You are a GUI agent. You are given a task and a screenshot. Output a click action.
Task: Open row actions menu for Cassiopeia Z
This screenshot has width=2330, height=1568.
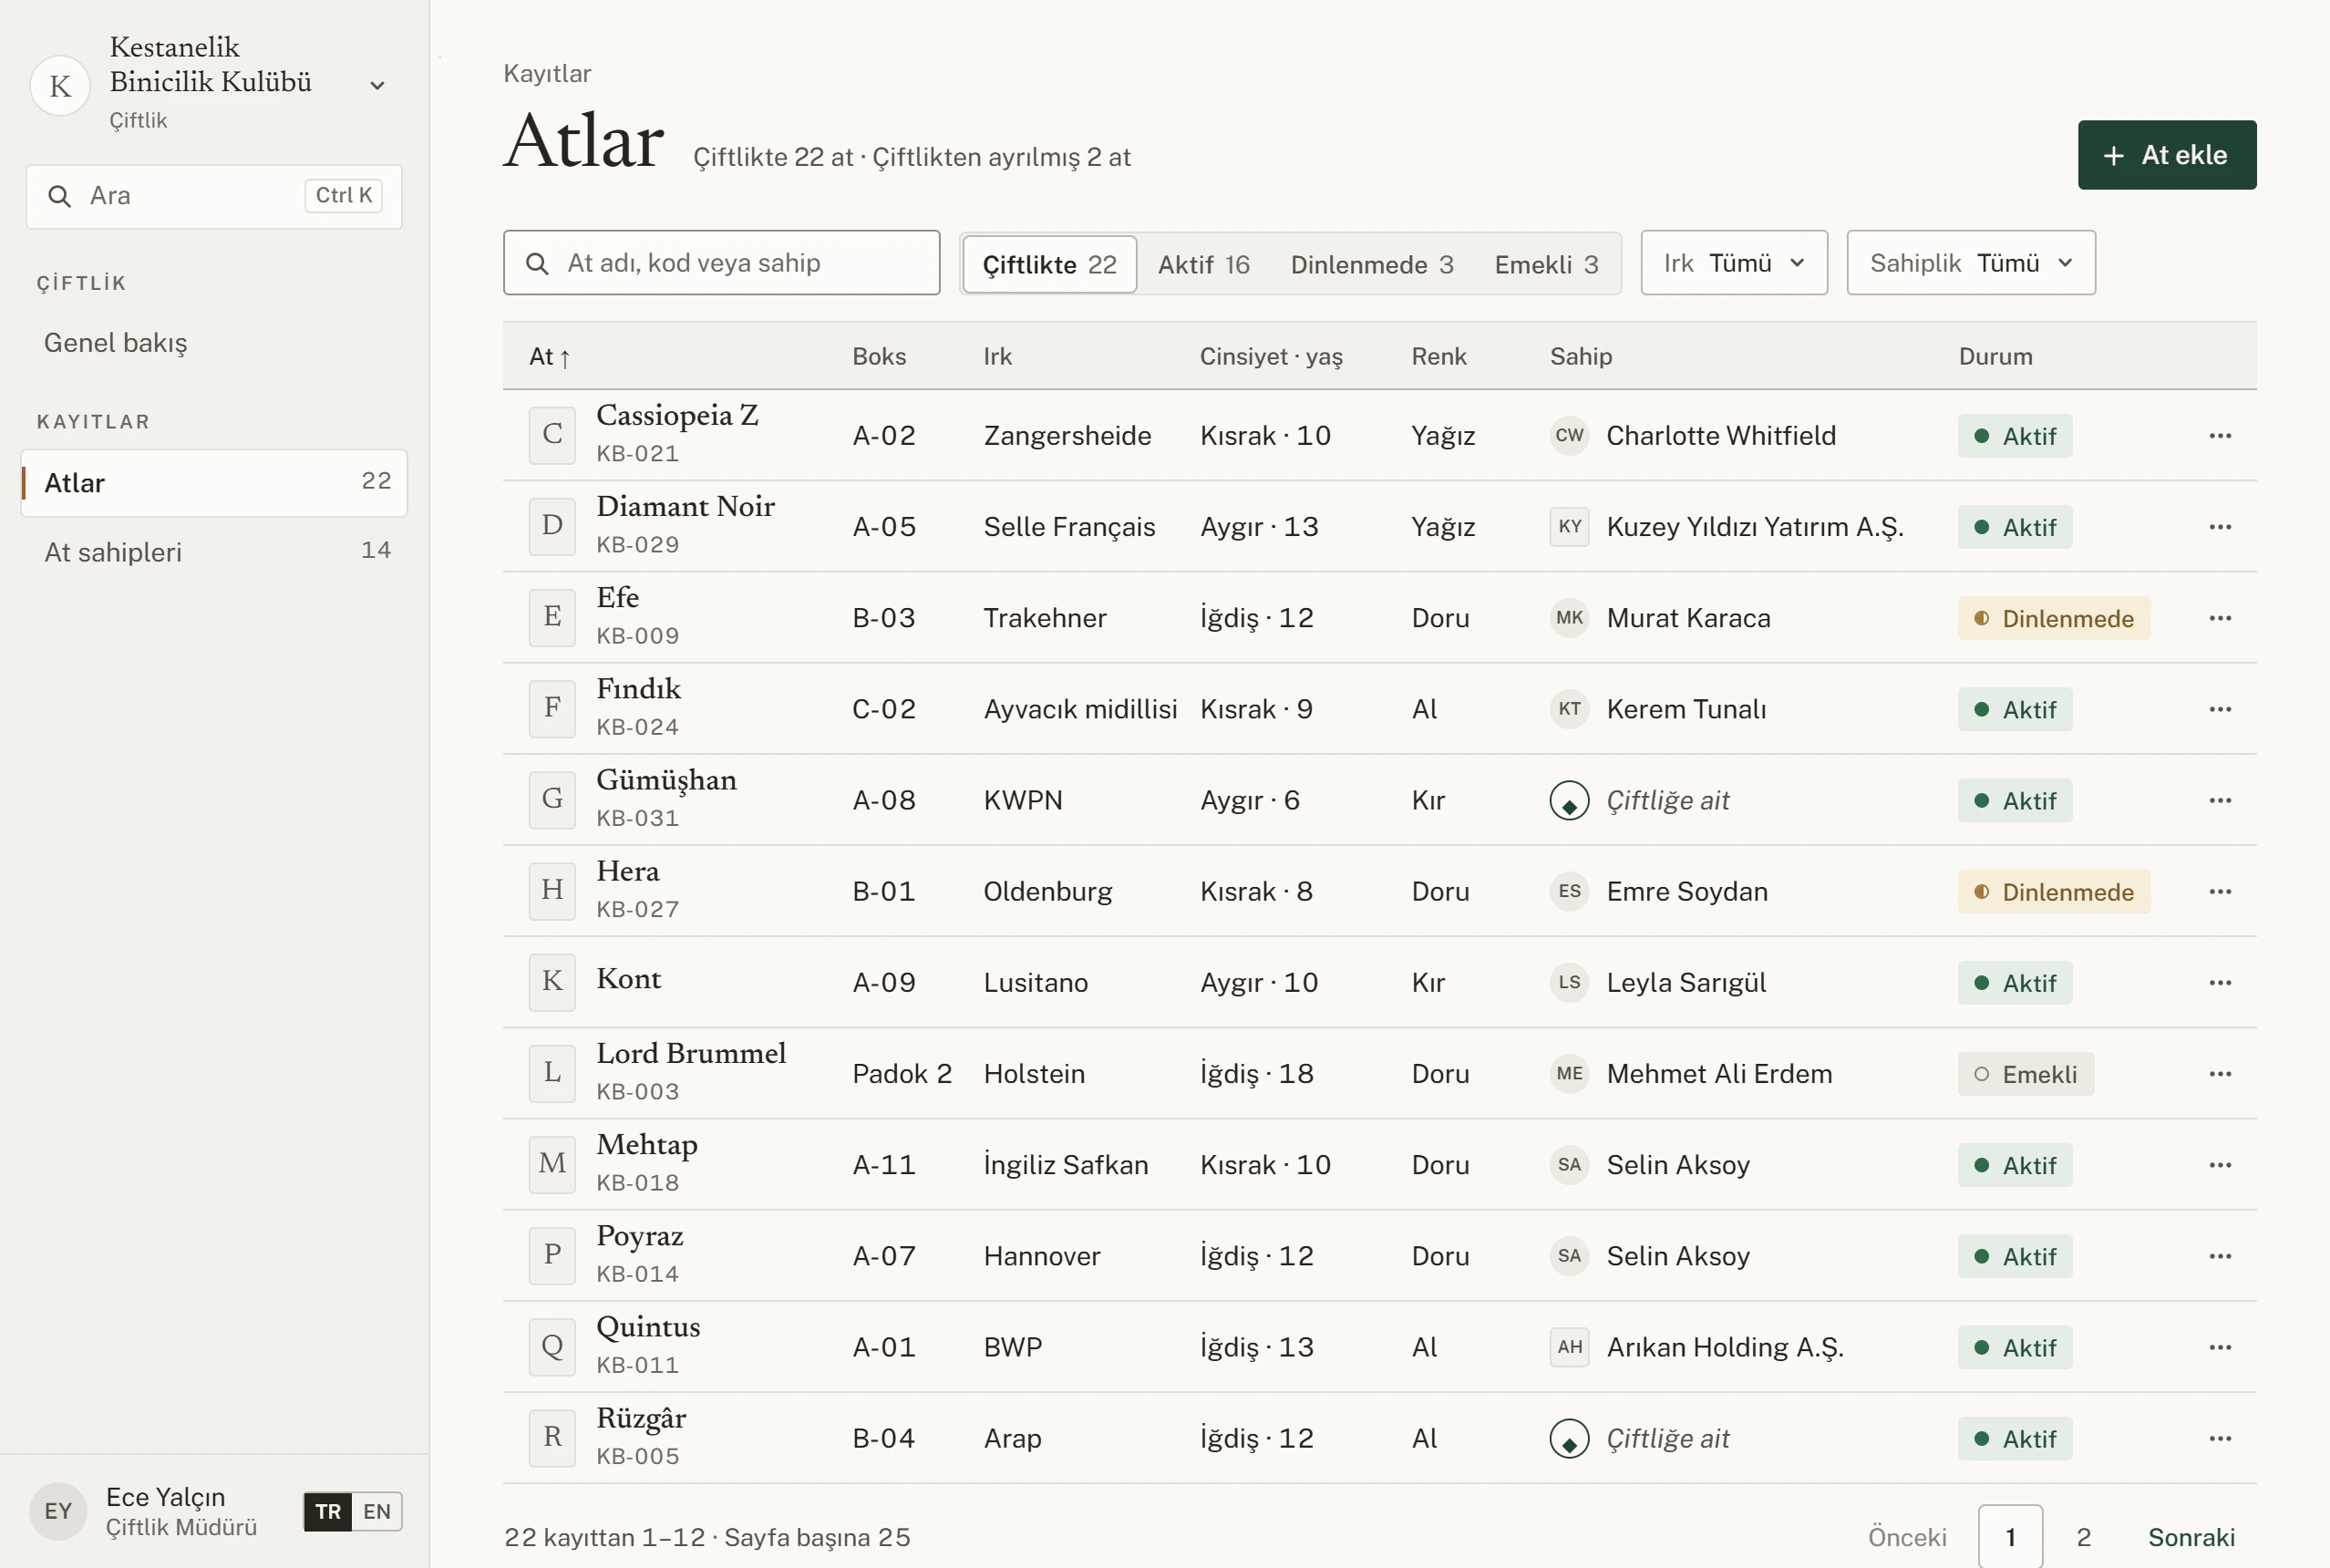pyautogui.click(x=2219, y=436)
